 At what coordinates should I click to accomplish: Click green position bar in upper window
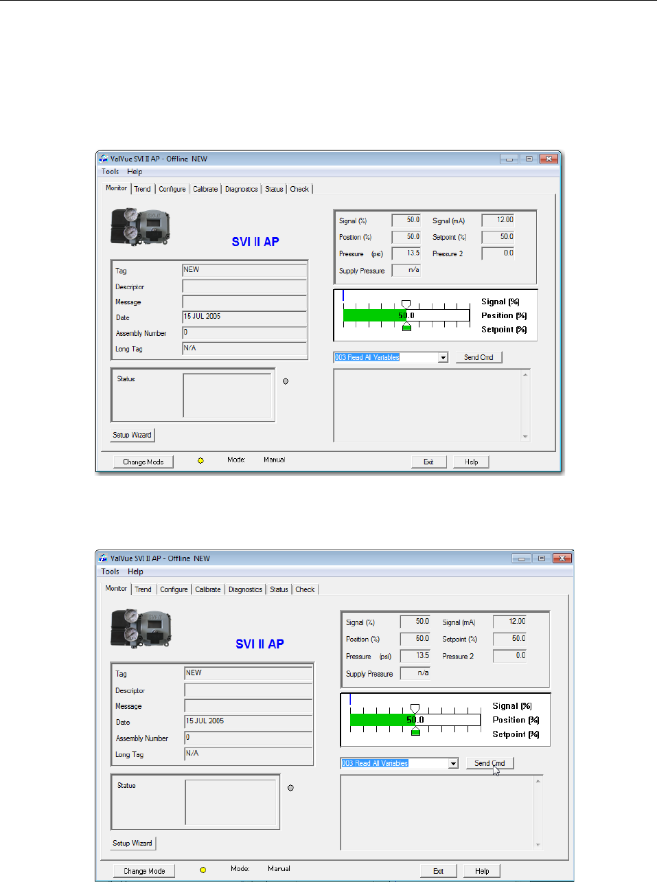tap(375, 315)
